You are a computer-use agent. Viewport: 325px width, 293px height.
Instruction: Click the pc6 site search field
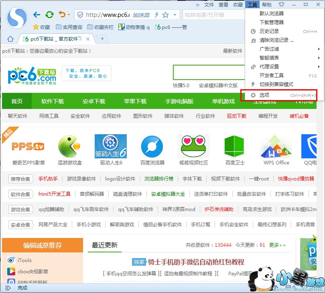click(x=209, y=72)
